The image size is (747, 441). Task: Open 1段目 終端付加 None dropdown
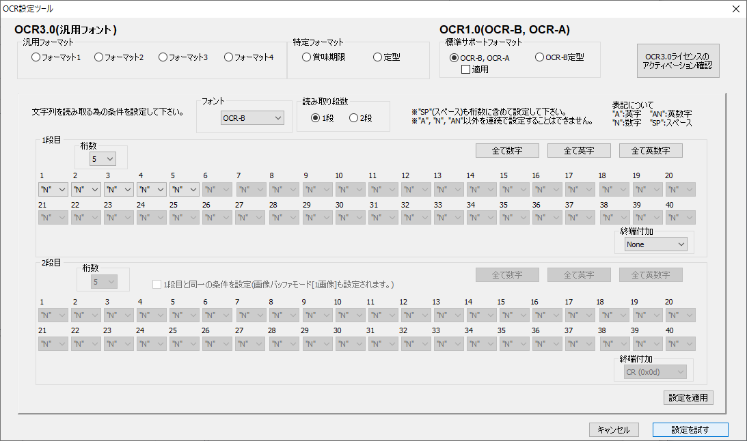(x=655, y=244)
